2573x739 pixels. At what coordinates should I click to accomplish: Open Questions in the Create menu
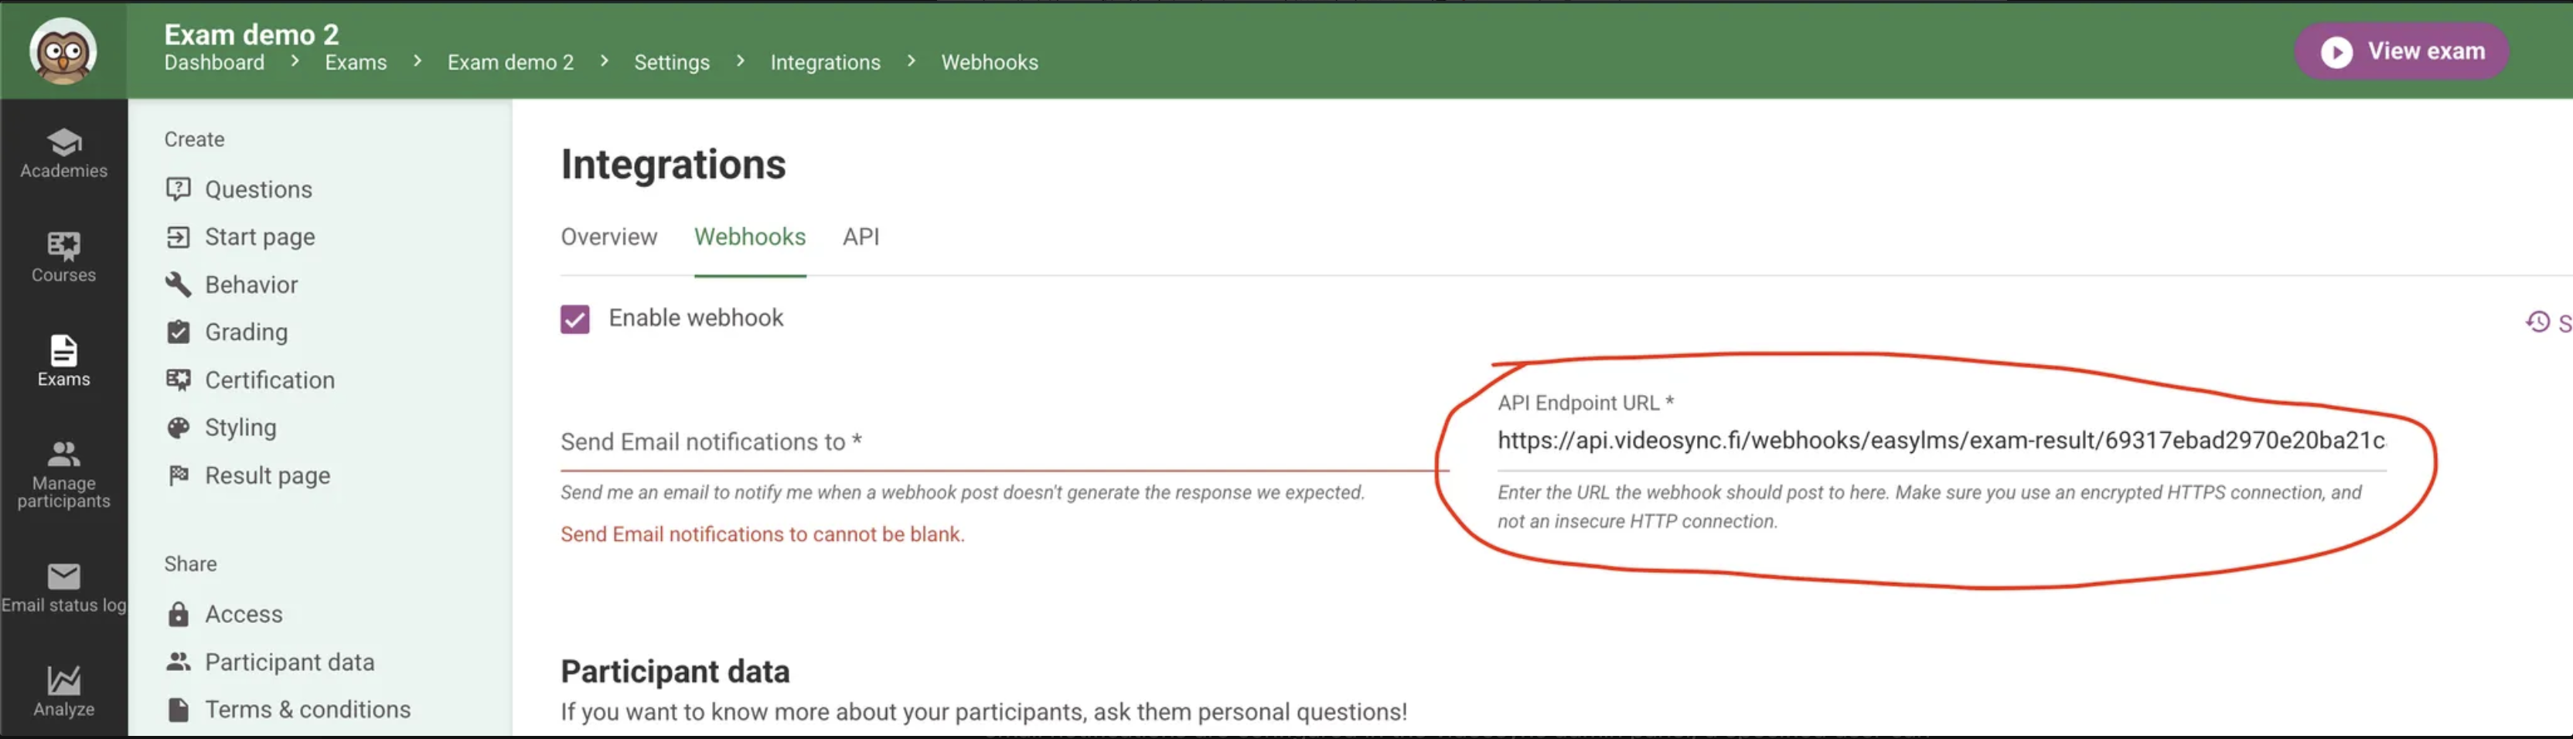257,189
